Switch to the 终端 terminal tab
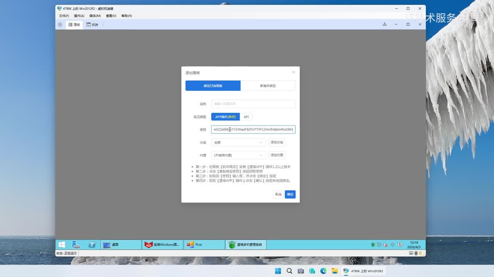 pyautogui.click(x=92, y=25)
